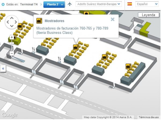Click the Terminal T4 breadcrumb
The width and height of the screenshot is (161, 120).
(29, 4)
